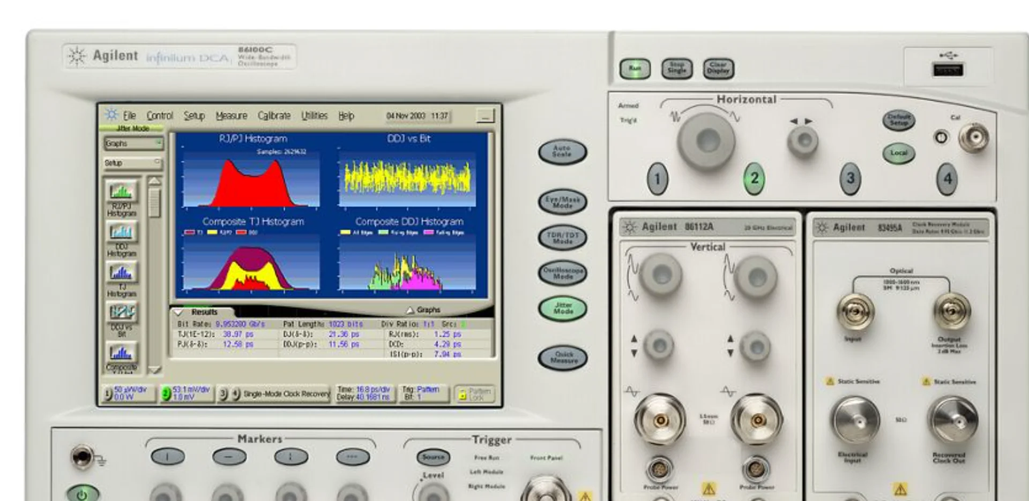Select the TJ Histogram graph icon
This screenshot has height=501, width=1029.
coord(122,272)
